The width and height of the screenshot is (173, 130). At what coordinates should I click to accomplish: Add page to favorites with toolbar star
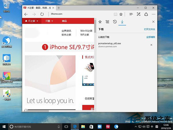tap(121, 14)
